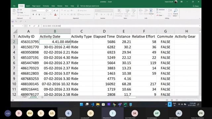The width and height of the screenshot is (212, 119).
Task: Click the Save icon in quick access toolbar
Action: click(13, 21)
